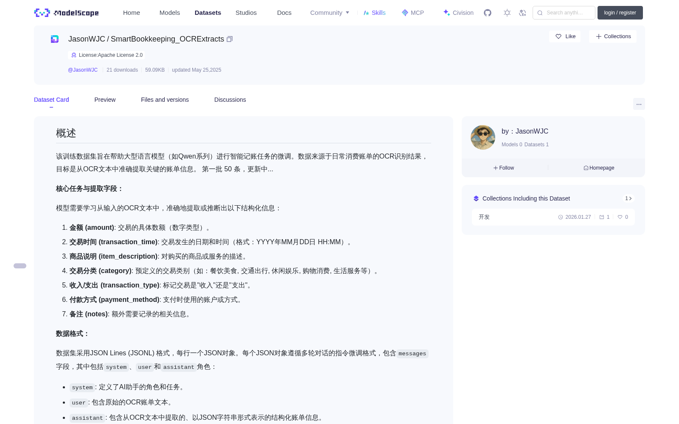The width and height of the screenshot is (679, 424).
Task: Open the GitHub icon link
Action: 488,13
